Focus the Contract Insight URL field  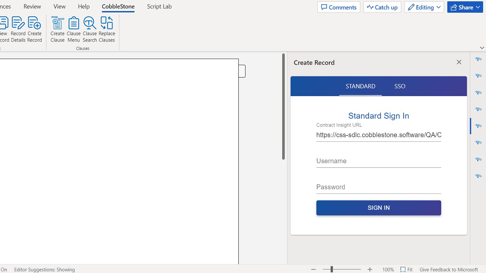[379, 135]
